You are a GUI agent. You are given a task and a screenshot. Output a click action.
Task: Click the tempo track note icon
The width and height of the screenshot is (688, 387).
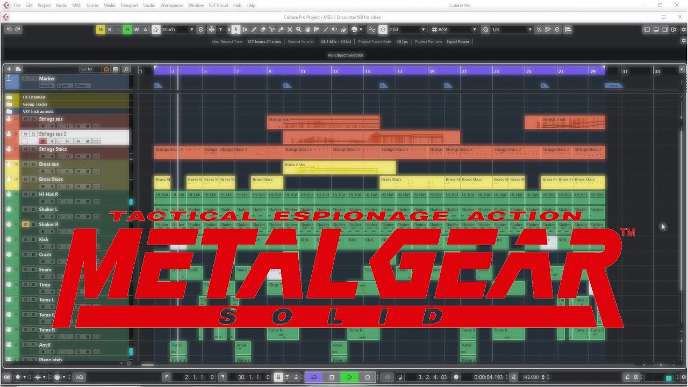(x=513, y=377)
